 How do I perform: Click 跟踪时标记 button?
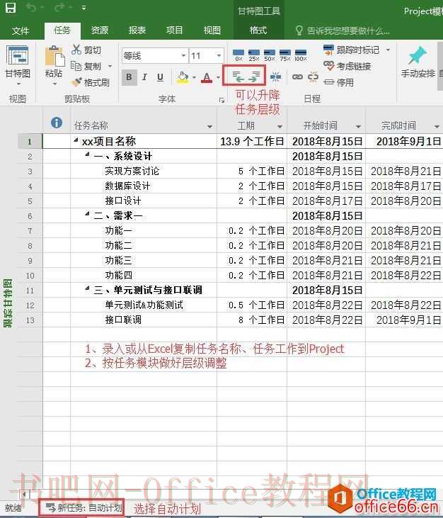351,50
